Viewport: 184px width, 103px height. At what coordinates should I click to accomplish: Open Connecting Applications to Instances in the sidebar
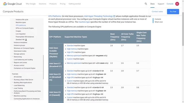point(27,99)
